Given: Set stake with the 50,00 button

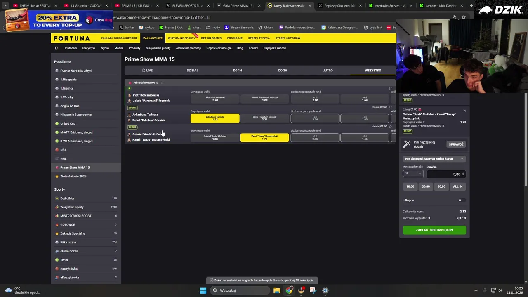Looking at the screenshot, I should [441, 186].
